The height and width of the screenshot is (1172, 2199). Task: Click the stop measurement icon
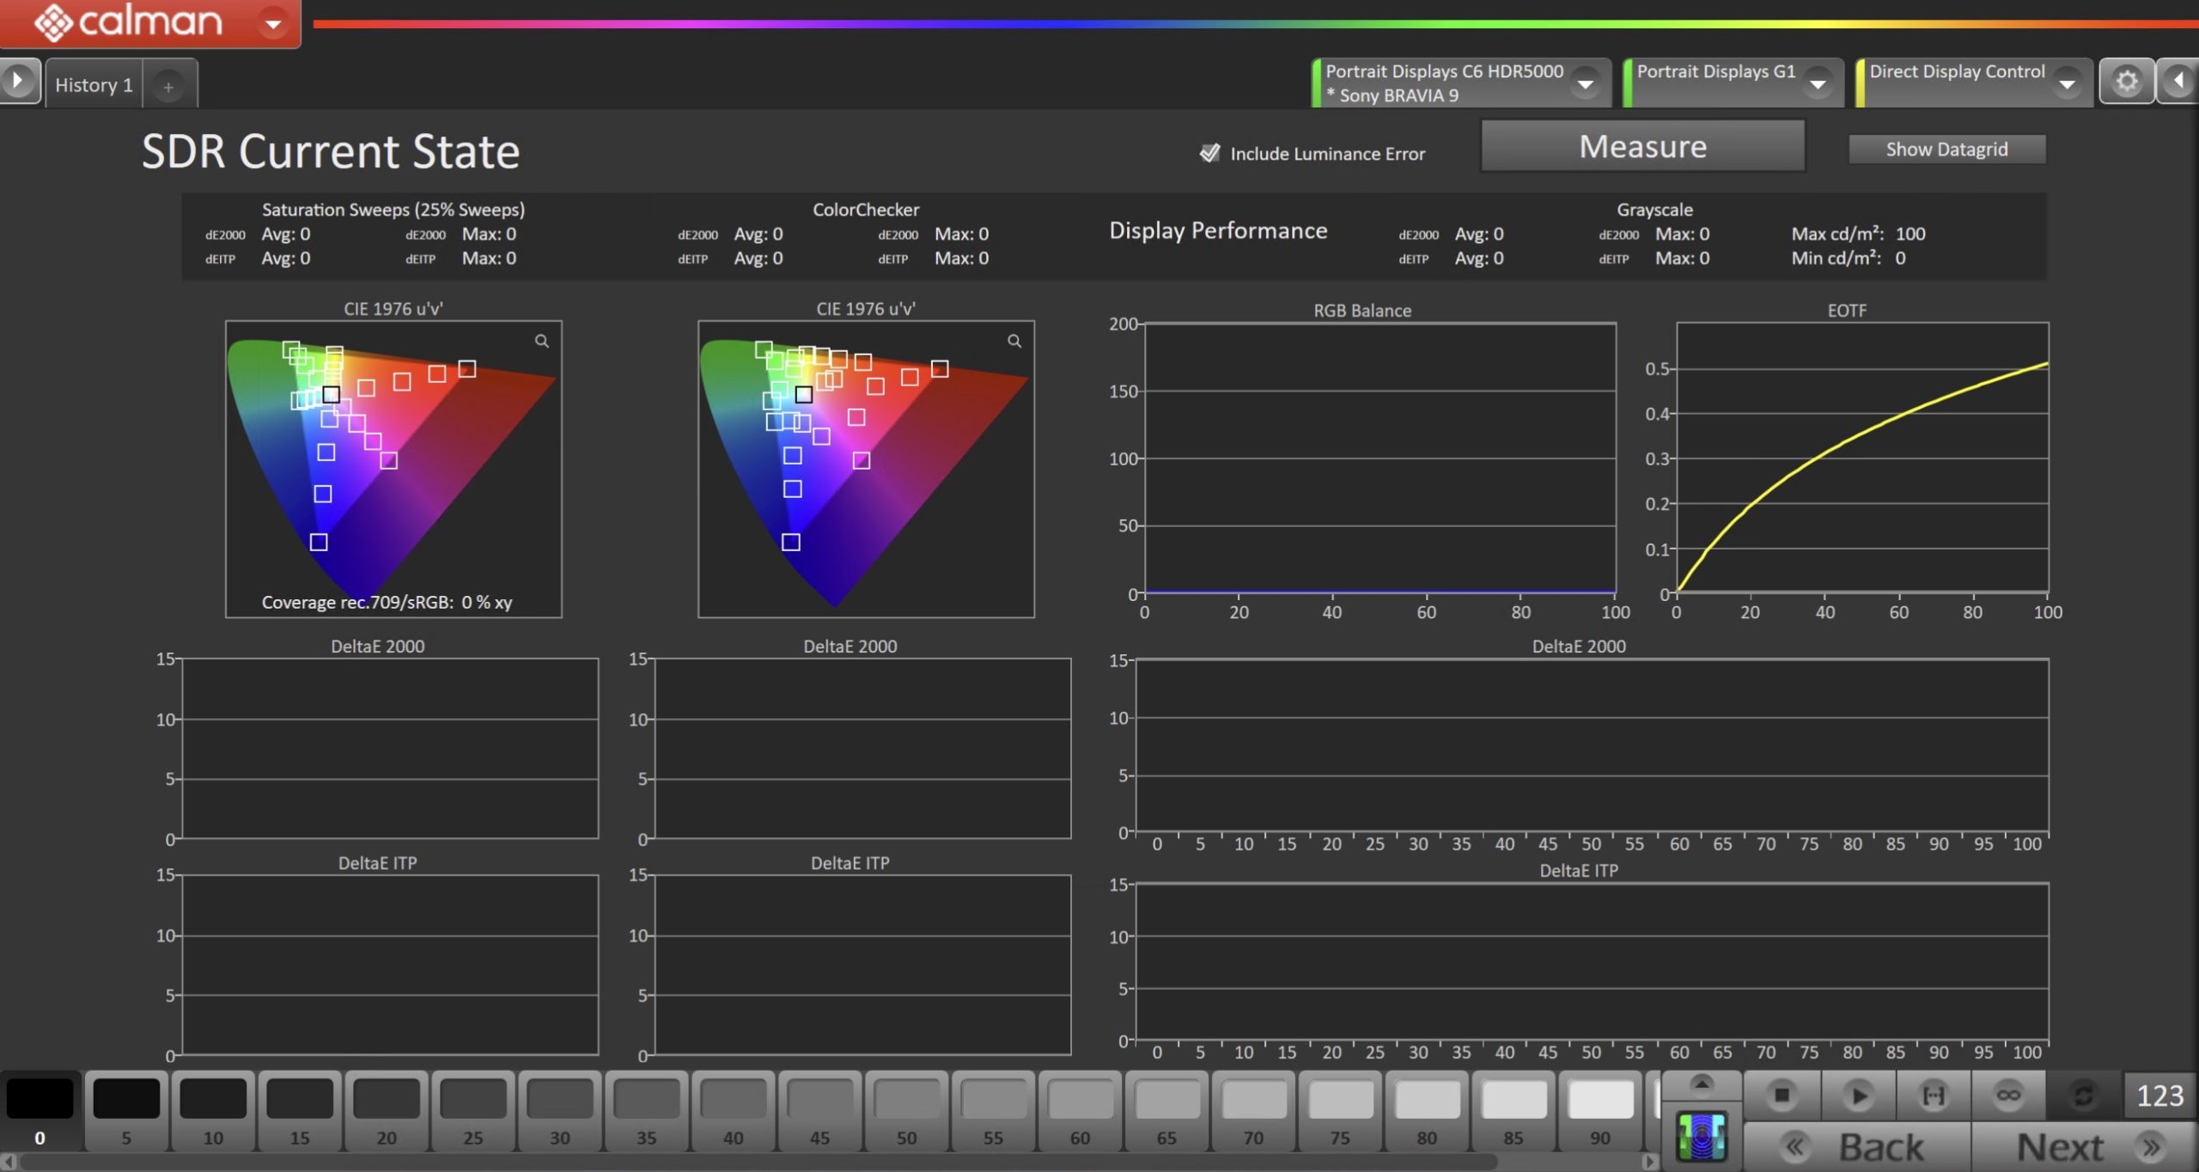(x=1782, y=1096)
